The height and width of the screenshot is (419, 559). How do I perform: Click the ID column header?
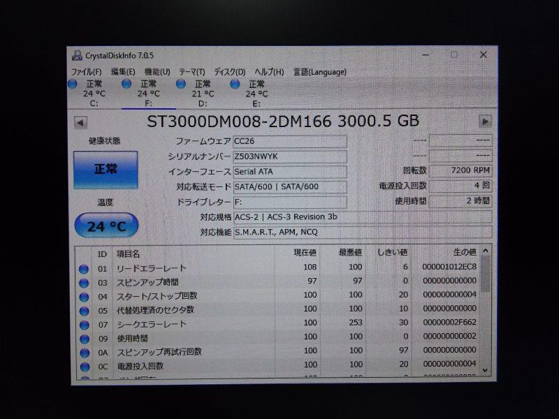click(x=102, y=254)
